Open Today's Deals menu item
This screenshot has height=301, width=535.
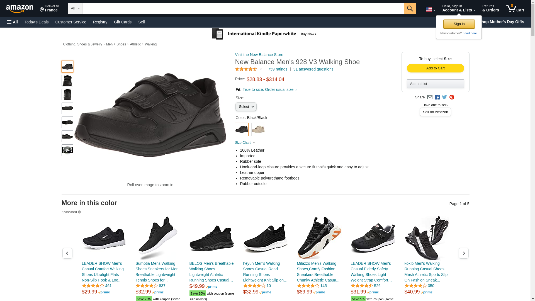click(37, 22)
